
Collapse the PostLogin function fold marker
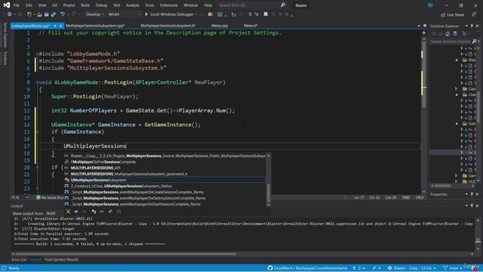point(37,82)
